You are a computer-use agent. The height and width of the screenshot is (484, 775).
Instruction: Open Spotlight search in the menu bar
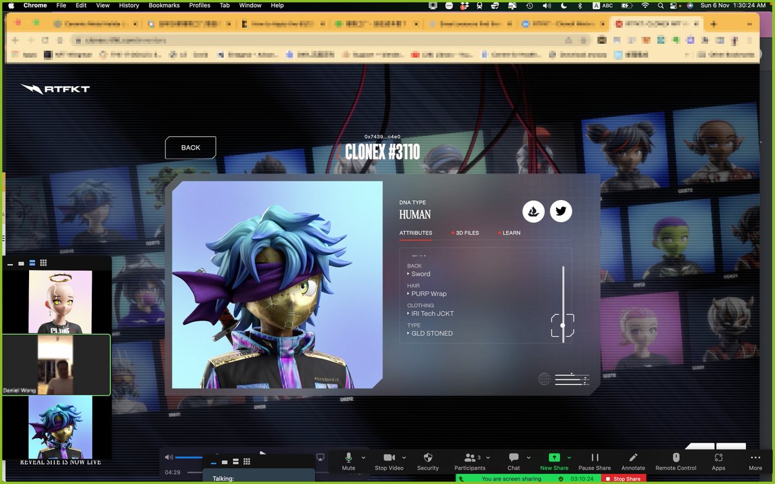tap(661, 5)
